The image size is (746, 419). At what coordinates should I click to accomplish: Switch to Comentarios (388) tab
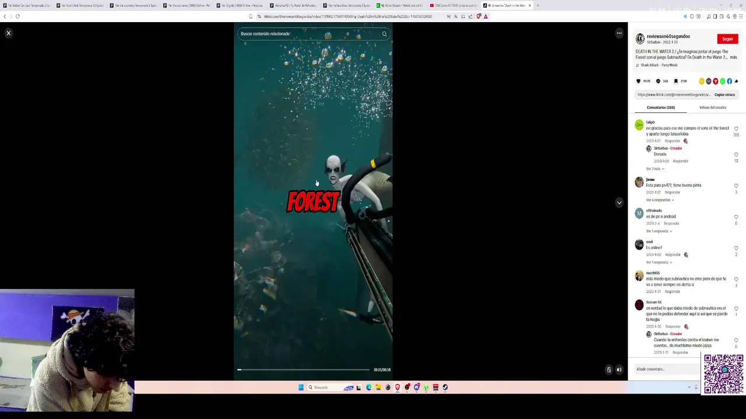660,108
